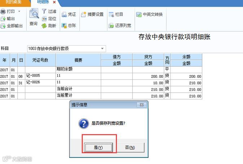Click the 刷新 label text
The width and height of the screenshot is (243, 164).
point(52,26)
